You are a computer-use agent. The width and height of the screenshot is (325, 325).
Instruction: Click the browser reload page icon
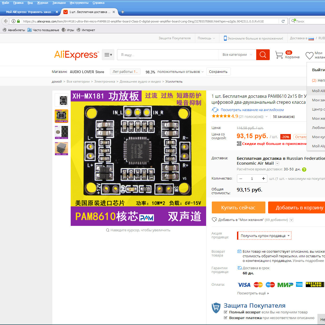(x=283, y=21)
